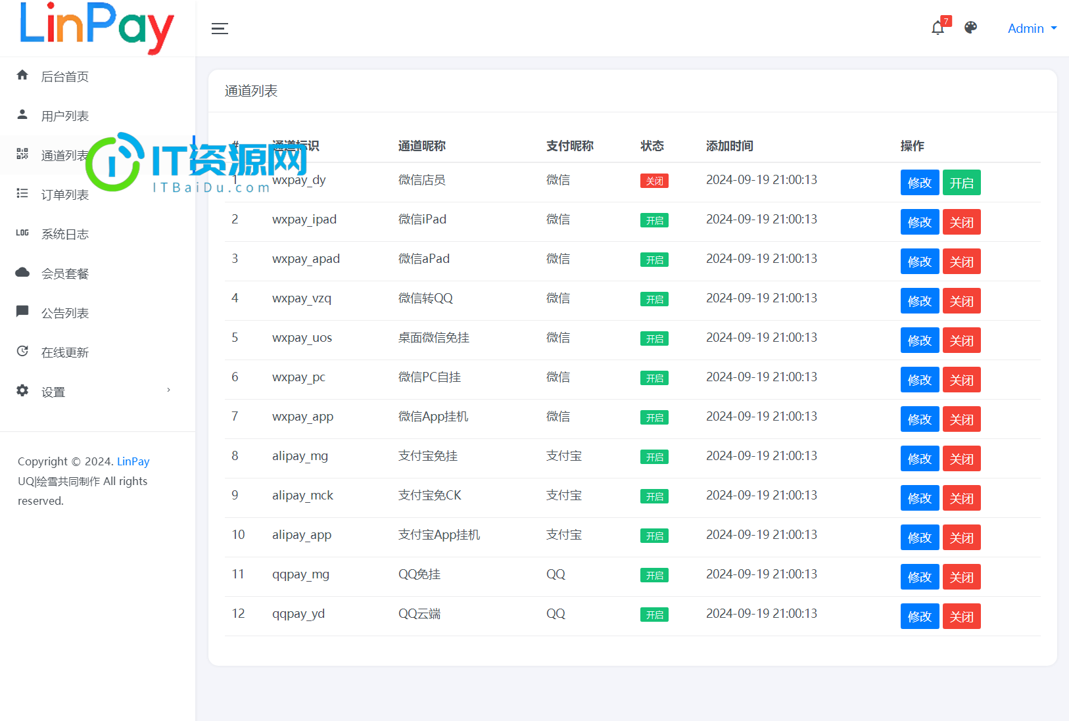The height and width of the screenshot is (721, 1069).
Task: Click 关闭 button for wxpay_vzq channel
Action: pyautogui.click(x=962, y=301)
